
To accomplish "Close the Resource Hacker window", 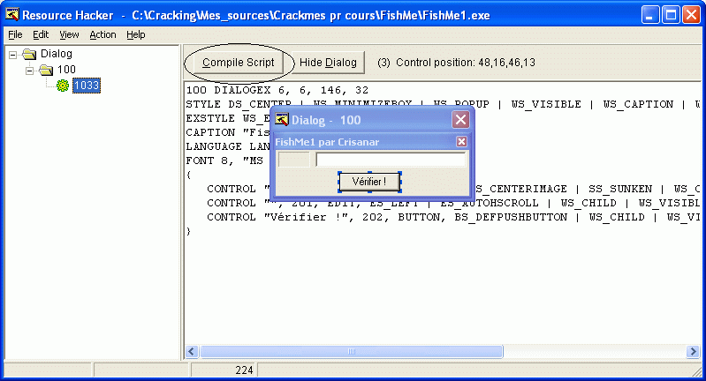I will tap(691, 15).
